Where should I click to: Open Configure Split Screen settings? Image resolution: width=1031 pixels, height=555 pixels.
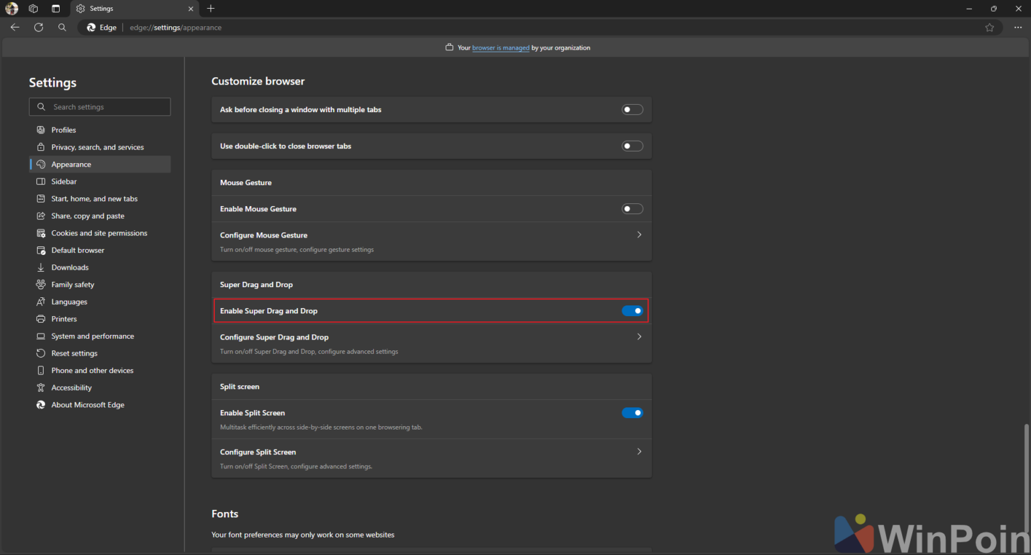pyautogui.click(x=638, y=451)
